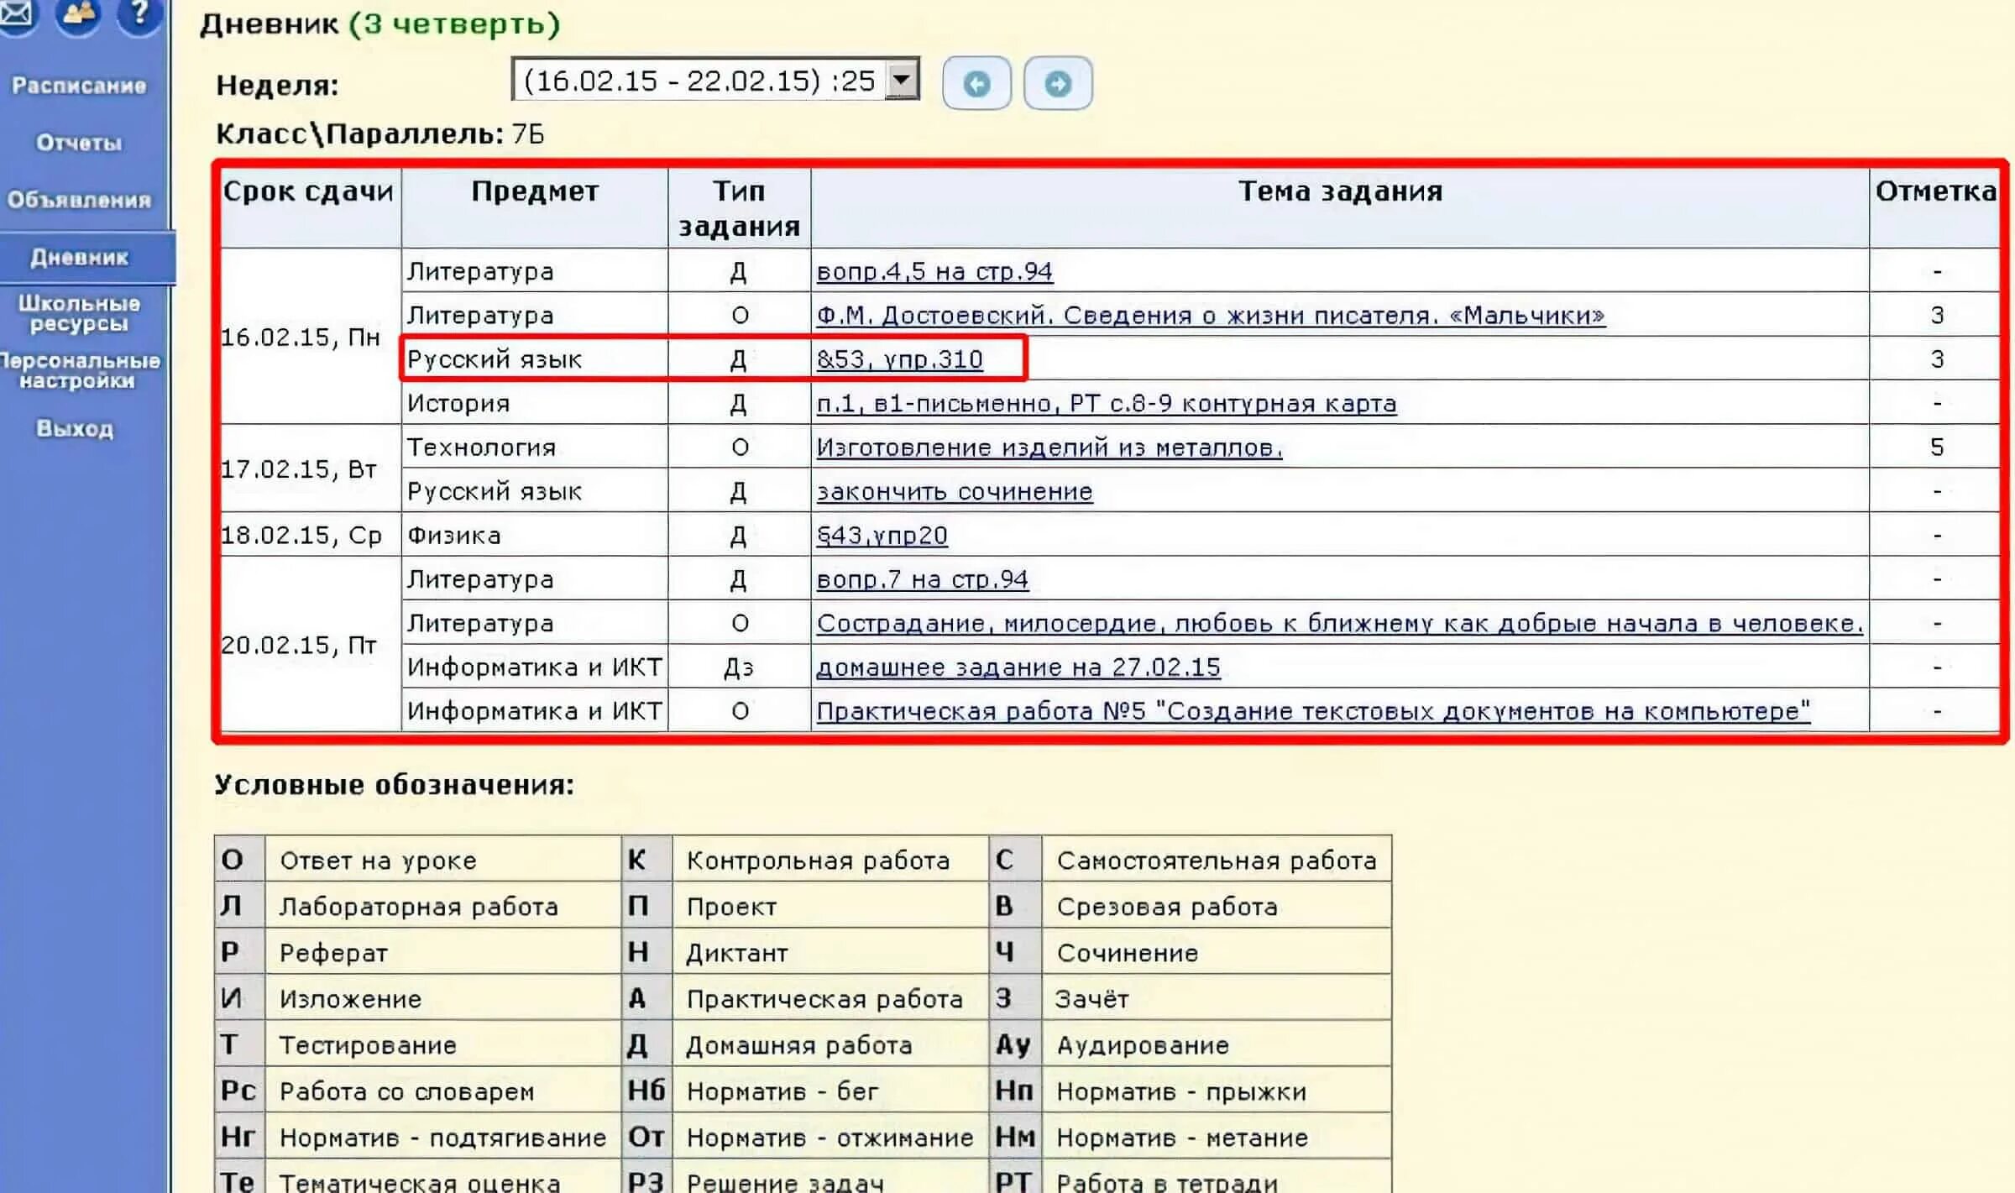Select Дневник in the sidebar menu
This screenshot has height=1193, width=2015.
coord(79,257)
